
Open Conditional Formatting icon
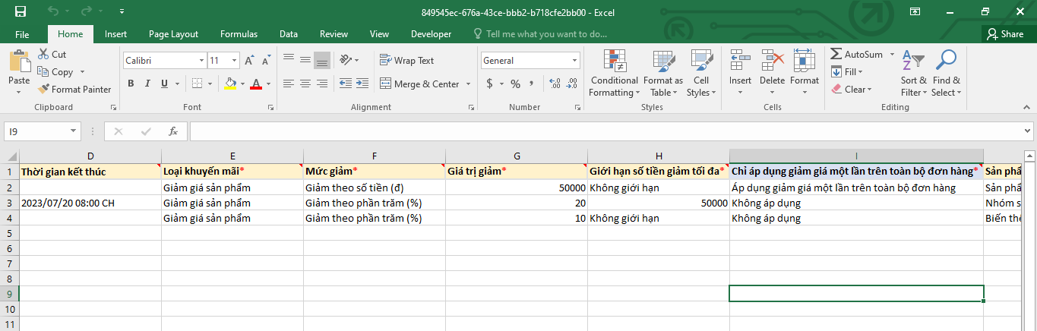614,61
